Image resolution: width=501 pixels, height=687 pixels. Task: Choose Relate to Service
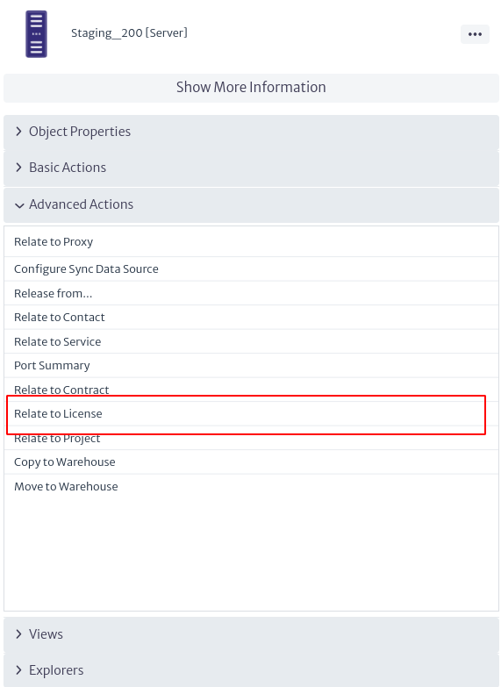click(x=251, y=341)
